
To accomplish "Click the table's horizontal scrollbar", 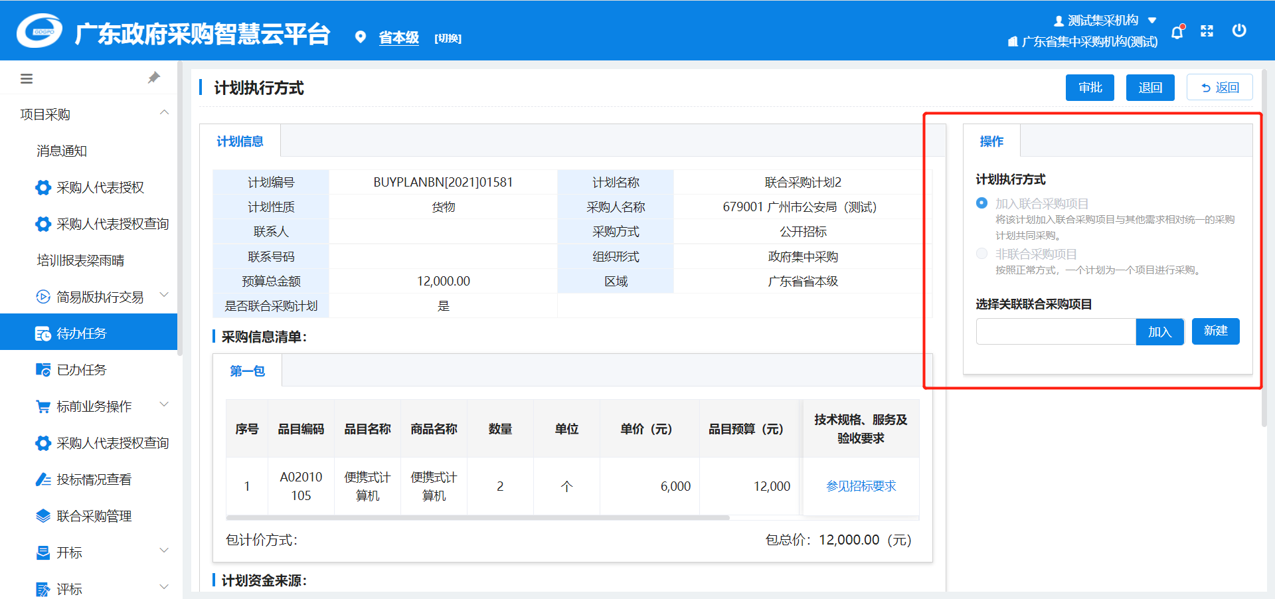I will [x=478, y=517].
